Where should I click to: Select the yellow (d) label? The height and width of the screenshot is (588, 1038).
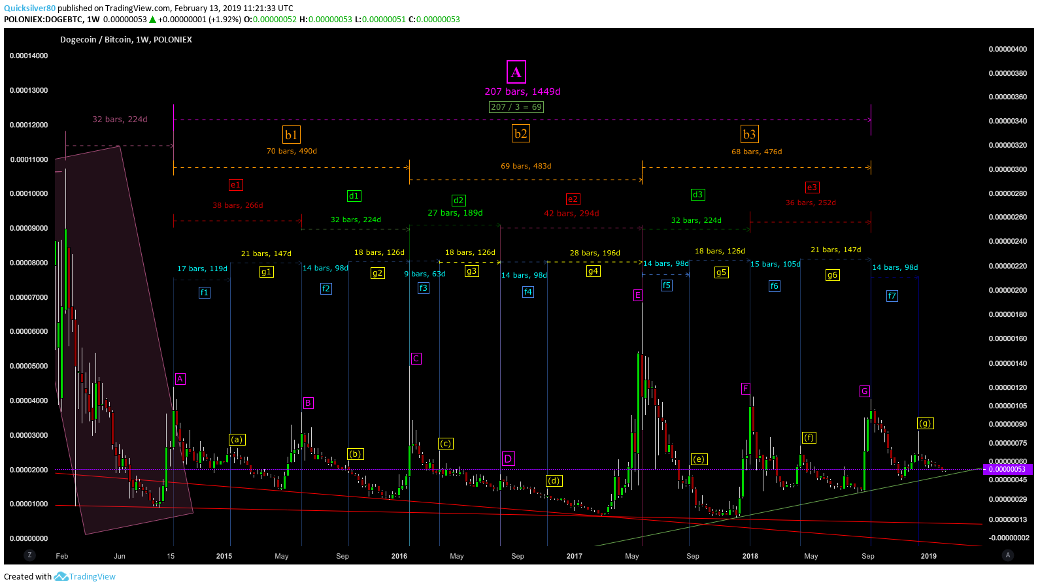554,481
